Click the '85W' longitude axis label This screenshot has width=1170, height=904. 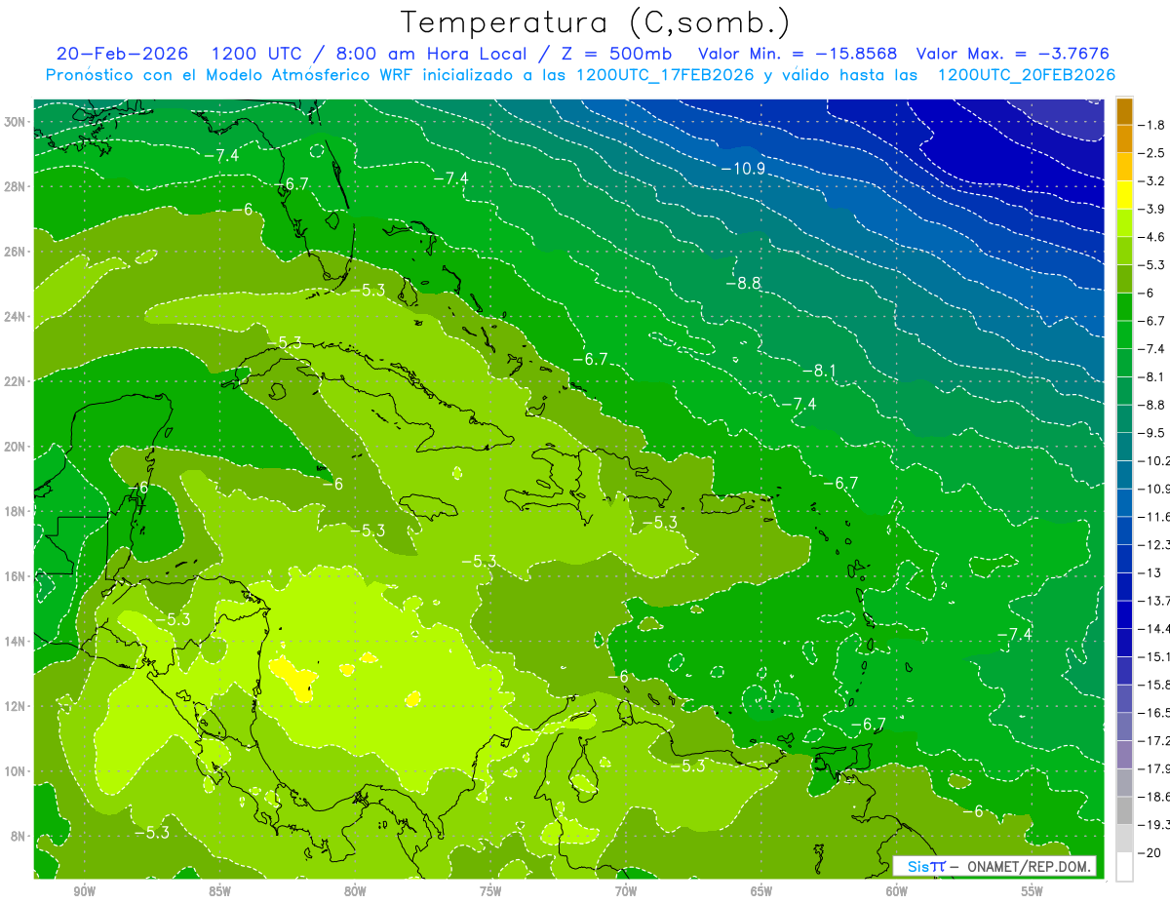coord(219,891)
